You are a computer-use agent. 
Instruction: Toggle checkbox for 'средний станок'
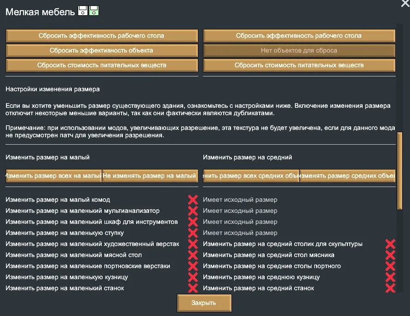coord(390,288)
